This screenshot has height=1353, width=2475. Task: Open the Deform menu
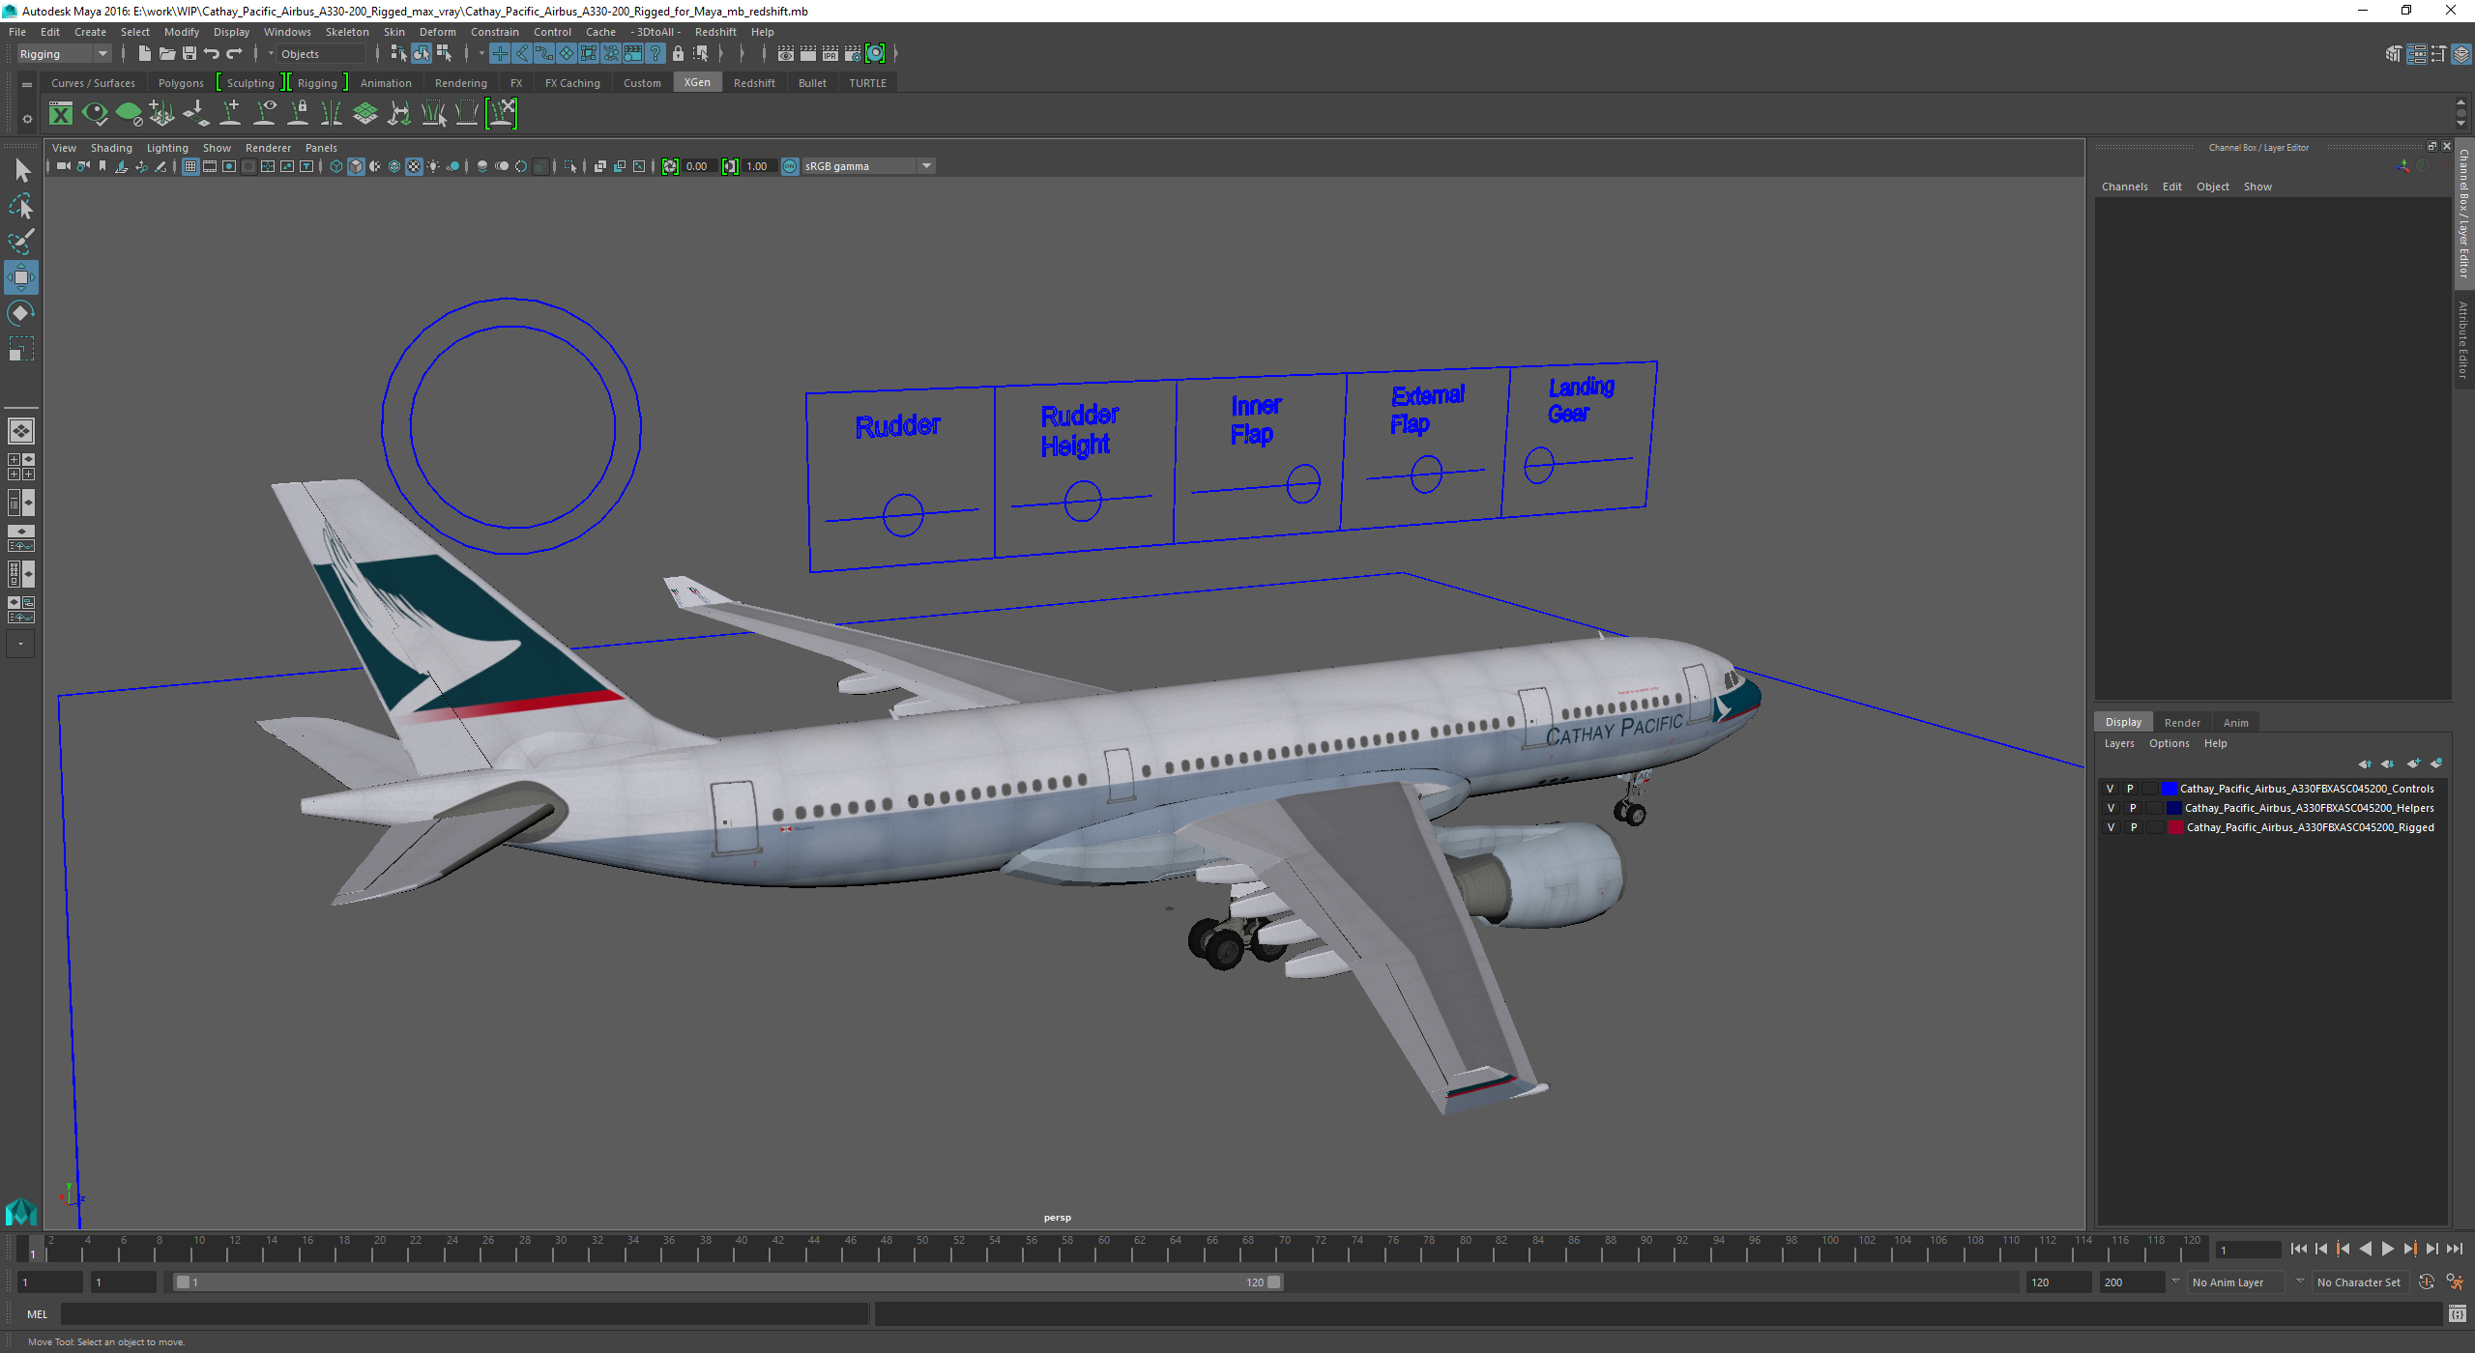(x=437, y=32)
